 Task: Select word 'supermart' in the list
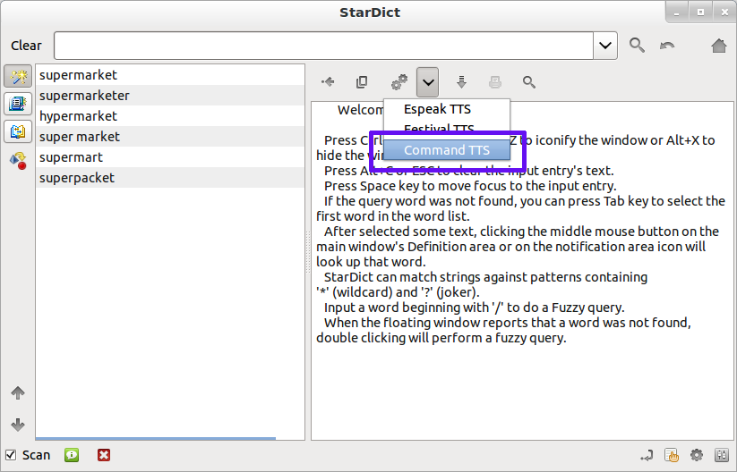point(169,157)
